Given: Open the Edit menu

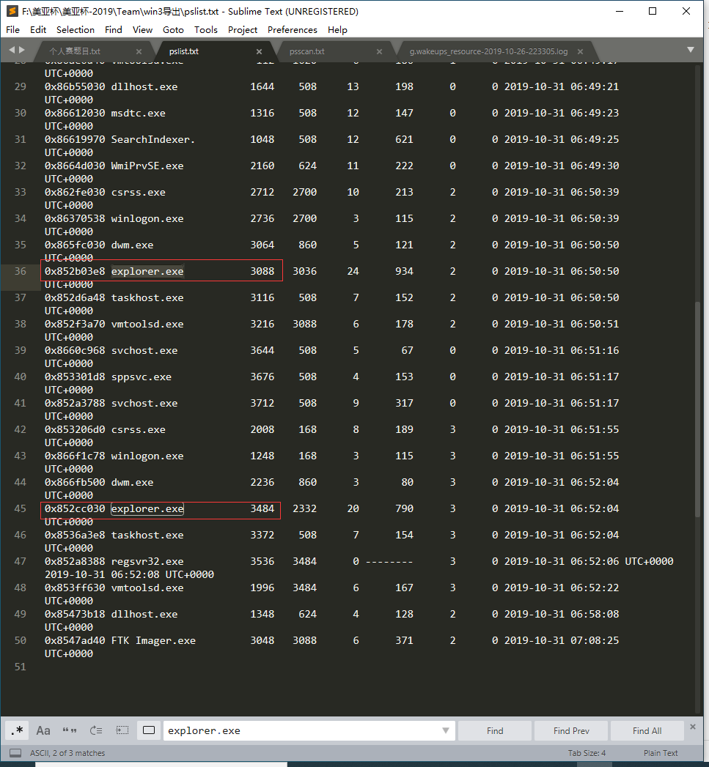Looking at the screenshot, I should (37, 30).
